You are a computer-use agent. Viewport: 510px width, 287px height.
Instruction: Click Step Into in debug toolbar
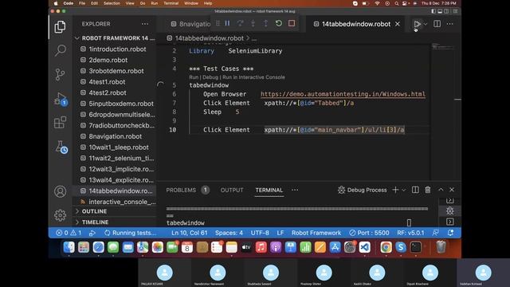(x=253, y=23)
